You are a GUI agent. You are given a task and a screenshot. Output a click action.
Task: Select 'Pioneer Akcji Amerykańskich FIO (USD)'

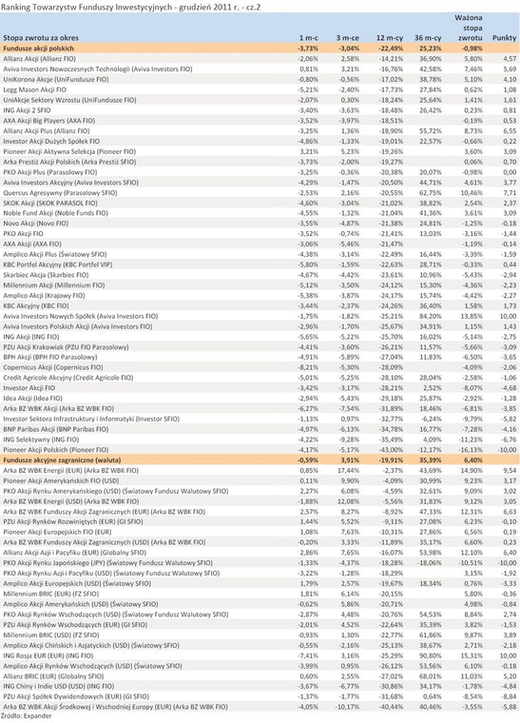click(x=61, y=481)
